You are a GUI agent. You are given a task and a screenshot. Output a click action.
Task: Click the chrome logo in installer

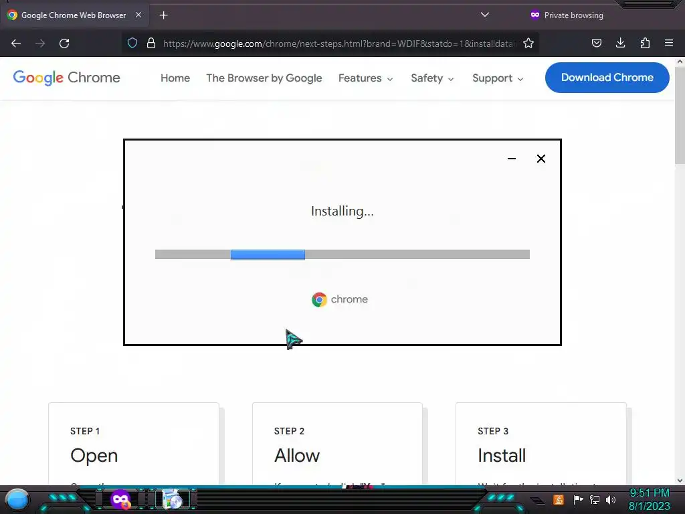tap(339, 299)
